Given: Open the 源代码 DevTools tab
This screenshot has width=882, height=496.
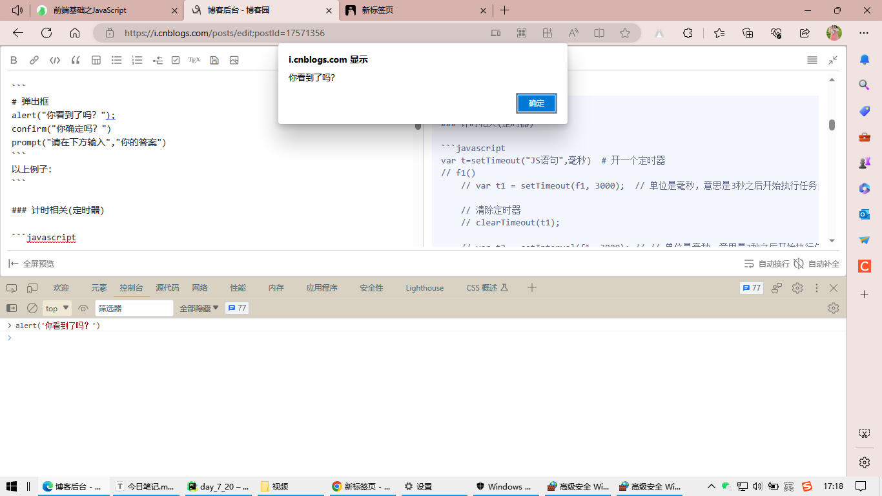Looking at the screenshot, I should (x=167, y=288).
